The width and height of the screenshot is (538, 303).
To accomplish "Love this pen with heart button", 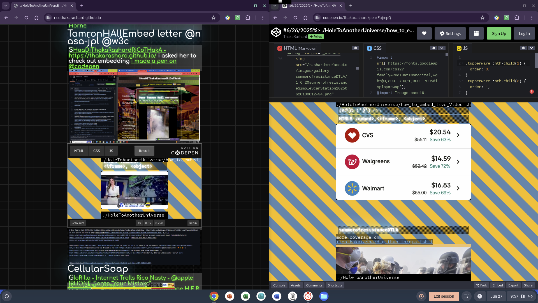I will click(424, 33).
